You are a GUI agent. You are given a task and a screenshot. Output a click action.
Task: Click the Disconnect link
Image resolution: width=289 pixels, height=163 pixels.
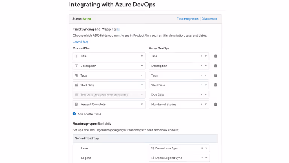pyautogui.click(x=209, y=19)
